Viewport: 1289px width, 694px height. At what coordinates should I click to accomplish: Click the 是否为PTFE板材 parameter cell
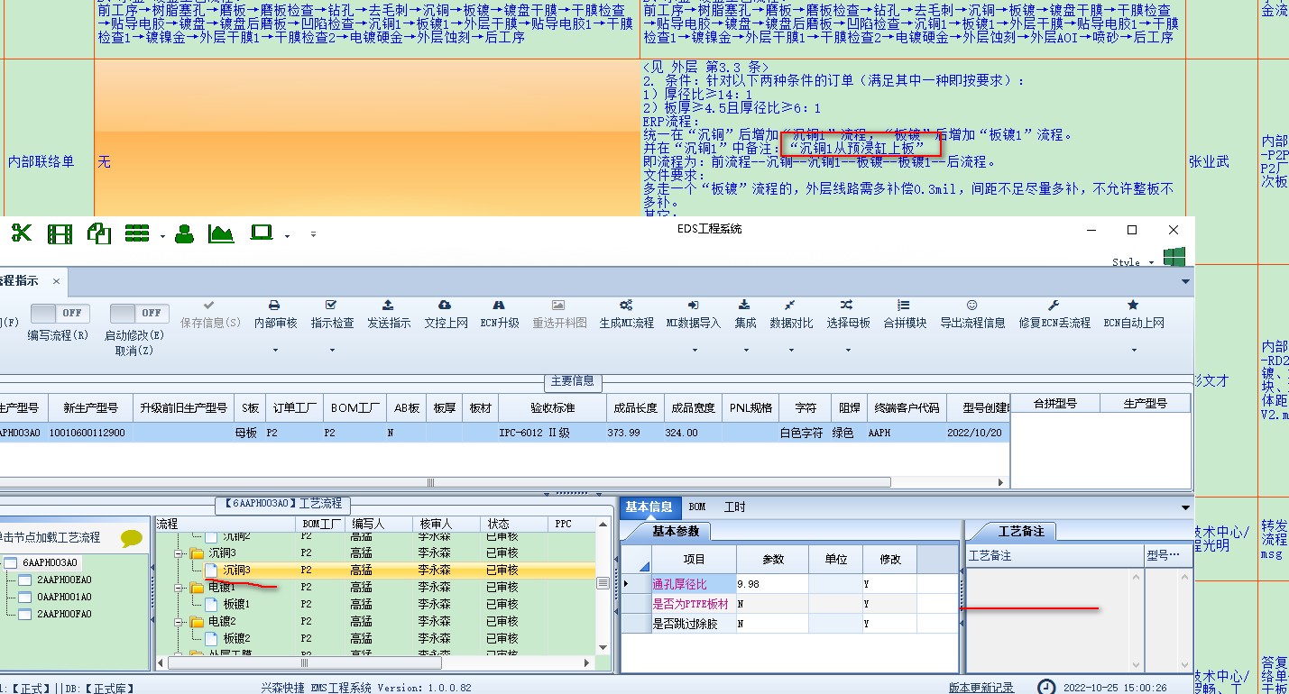click(x=694, y=604)
